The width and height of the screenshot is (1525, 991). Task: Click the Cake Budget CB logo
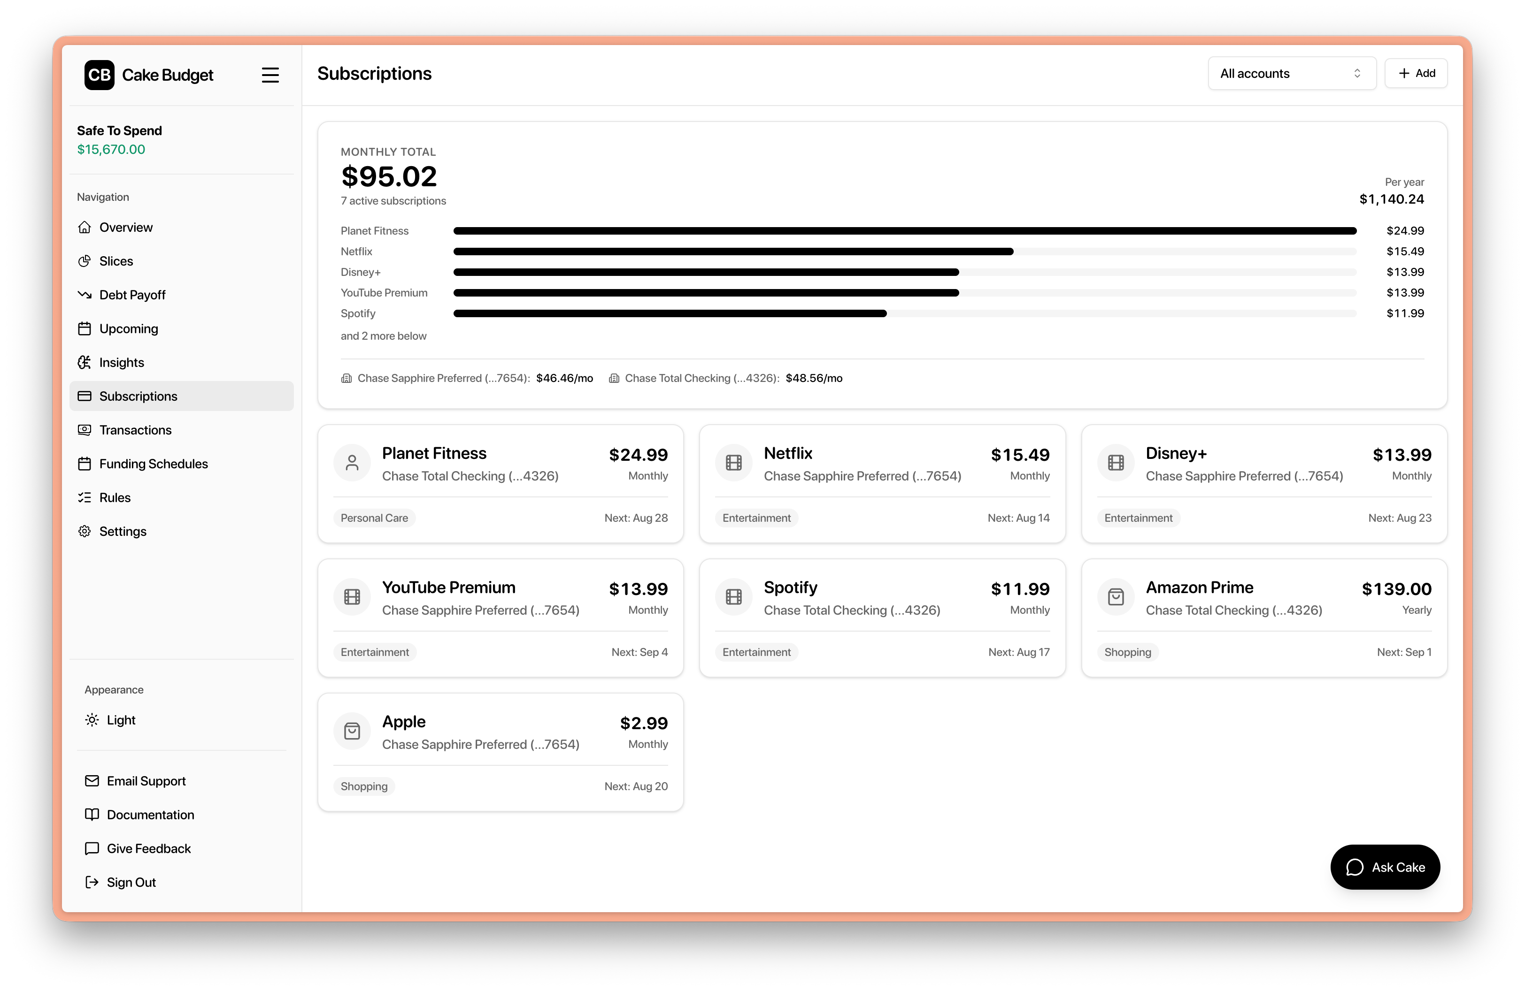click(100, 75)
